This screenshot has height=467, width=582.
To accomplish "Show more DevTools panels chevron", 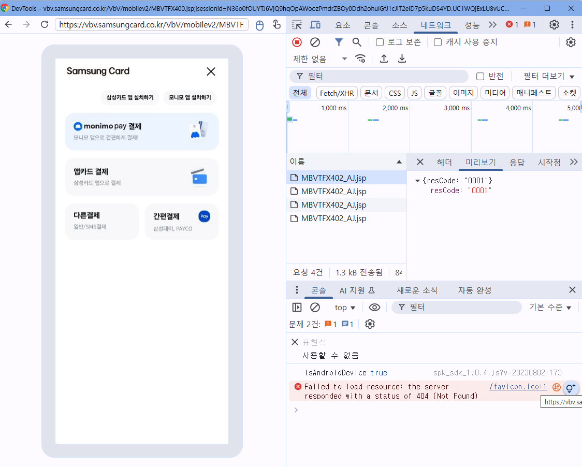I will (492, 25).
